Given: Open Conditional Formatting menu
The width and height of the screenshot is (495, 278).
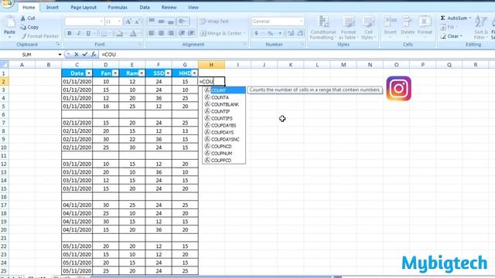Looking at the screenshot, I should click(x=323, y=28).
